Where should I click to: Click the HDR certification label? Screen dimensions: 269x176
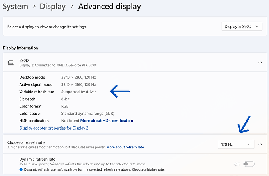point(34,121)
